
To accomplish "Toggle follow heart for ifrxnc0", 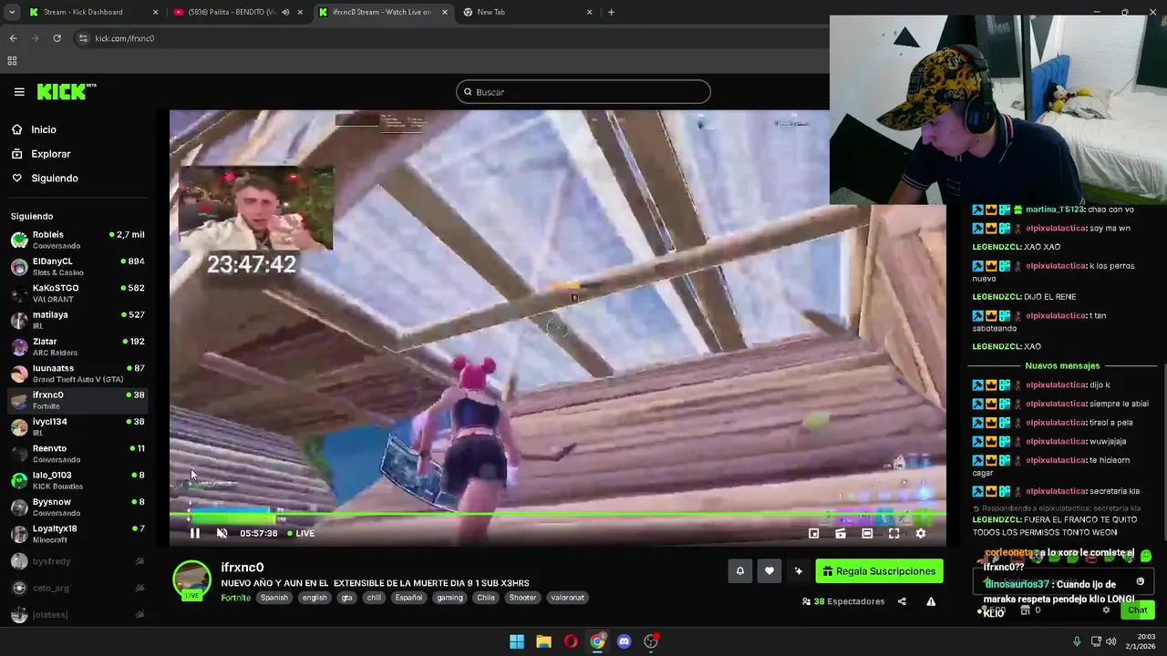I will click(769, 571).
